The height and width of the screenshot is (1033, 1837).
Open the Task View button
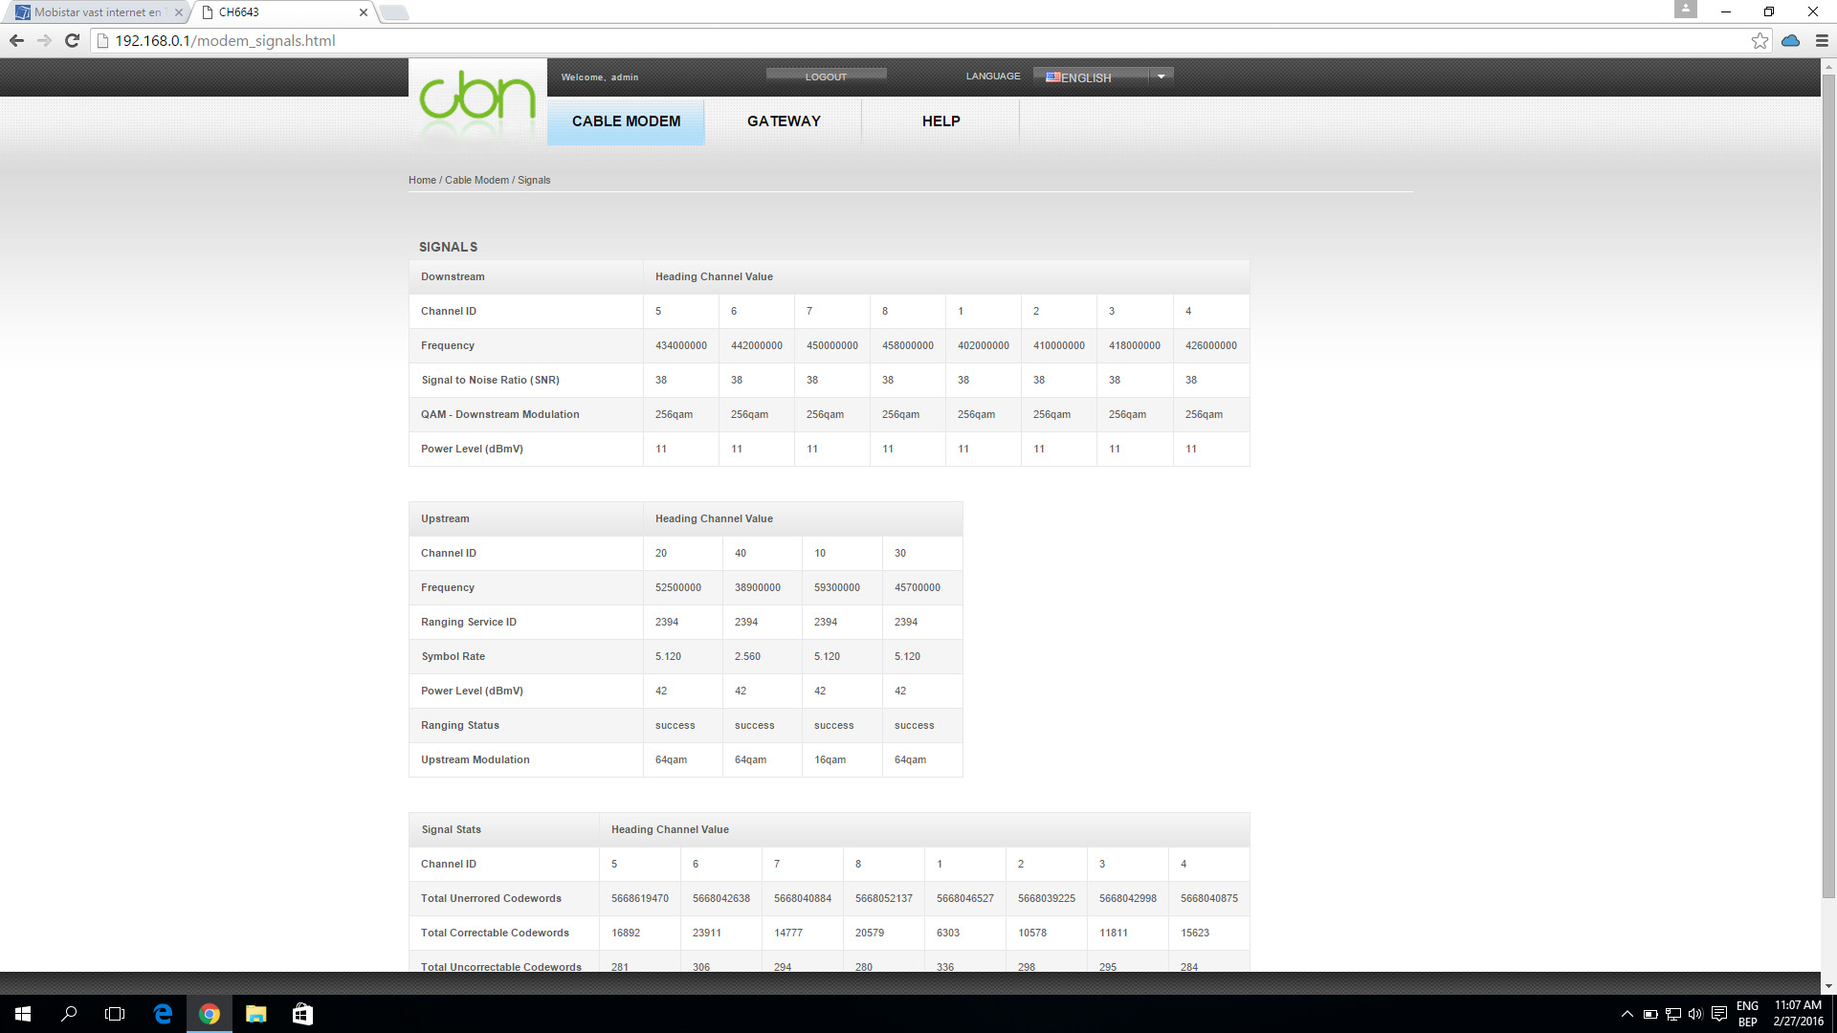pyautogui.click(x=115, y=1014)
